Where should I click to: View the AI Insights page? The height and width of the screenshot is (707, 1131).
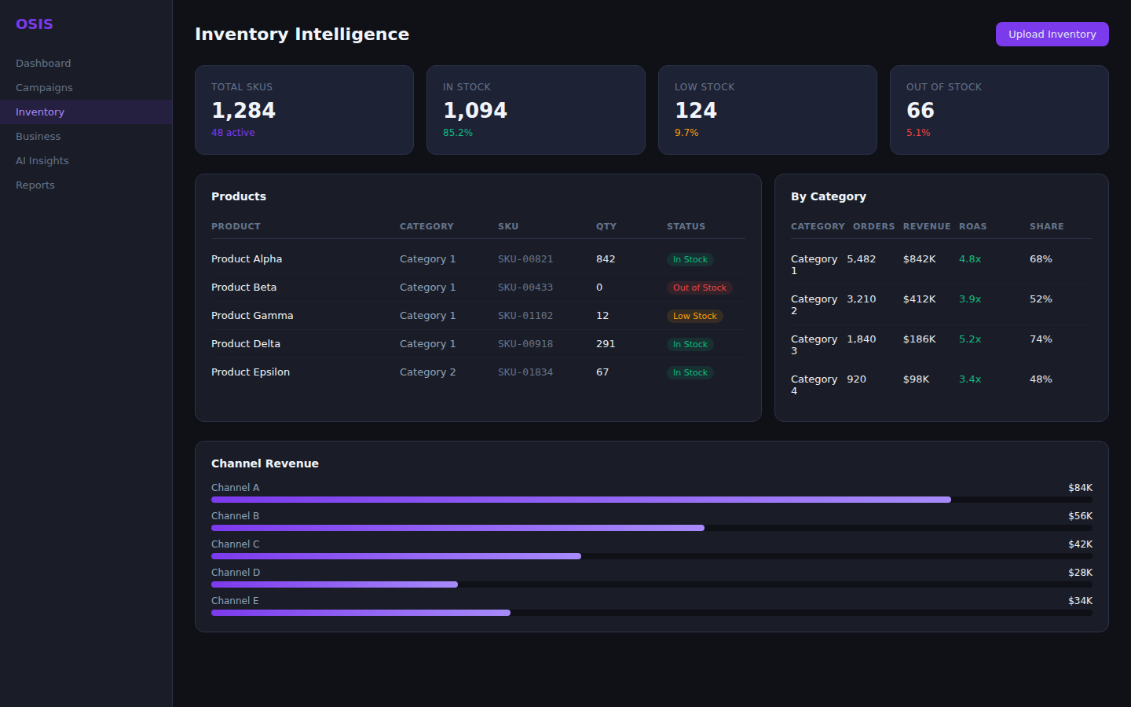42,160
